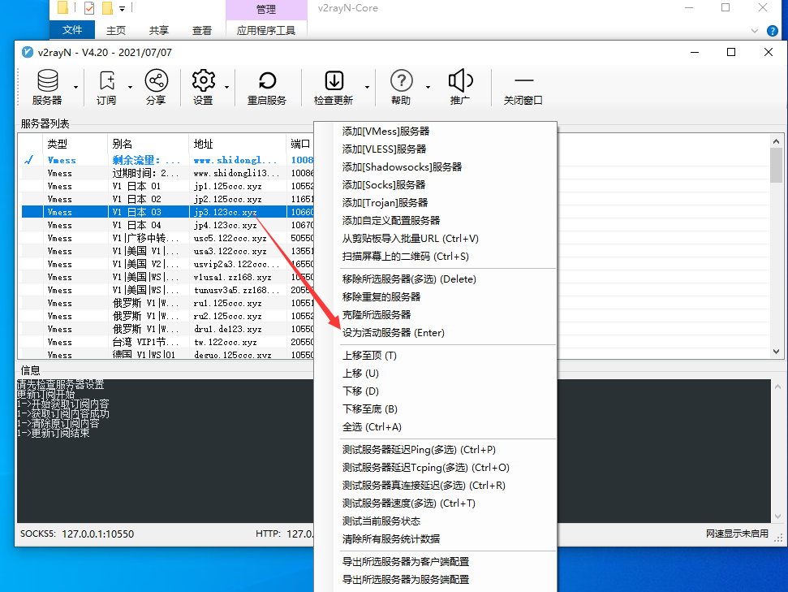Open the 主页 ribbon tab in Explorer
788x592 pixels.
[x=116, y=30]
